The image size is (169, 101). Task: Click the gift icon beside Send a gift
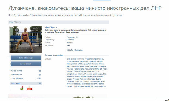[40, 83]
